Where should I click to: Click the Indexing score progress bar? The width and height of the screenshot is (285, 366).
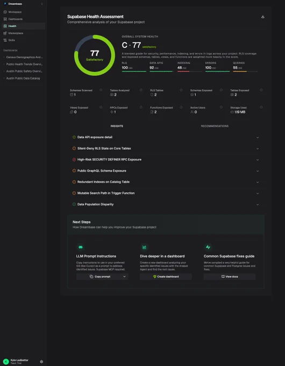(190, 72)
